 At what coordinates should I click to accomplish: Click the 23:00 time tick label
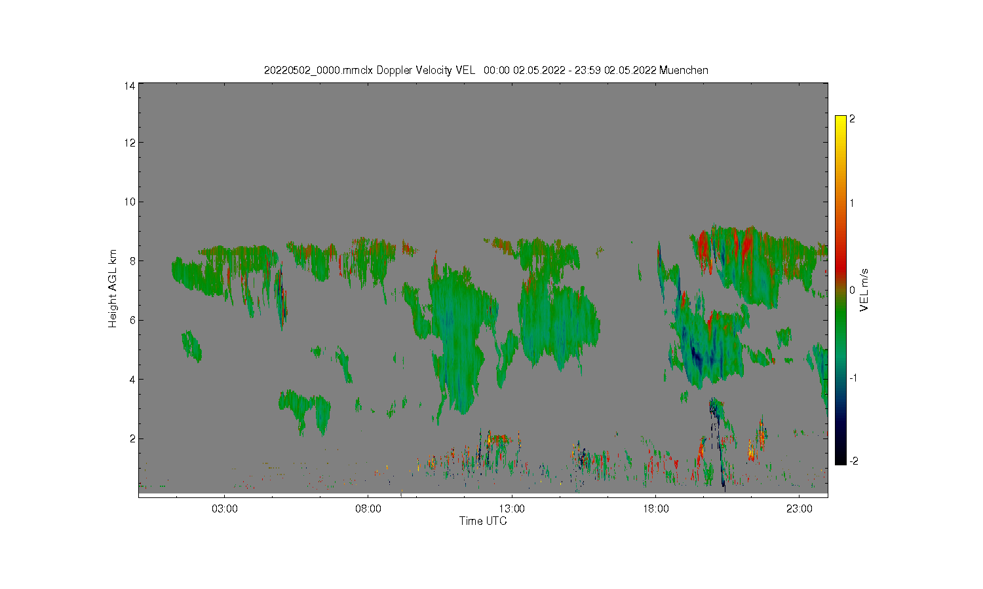[x=799, y=509]
